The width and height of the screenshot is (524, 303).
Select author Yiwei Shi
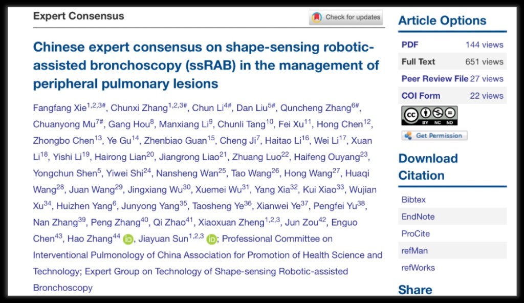[x=125, y=174]
